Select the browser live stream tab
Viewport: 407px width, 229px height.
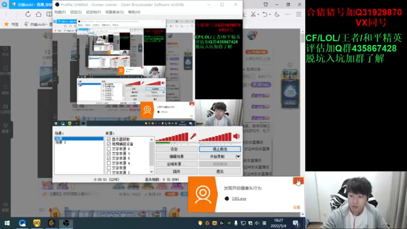(31, 5)
